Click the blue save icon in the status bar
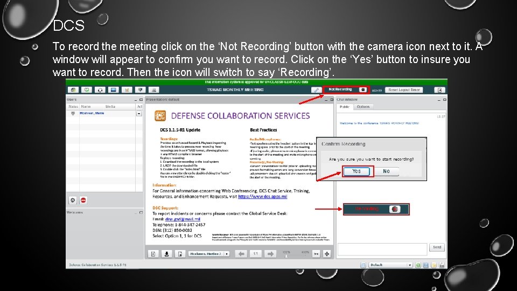Screen dimensions: 517x291 pyautogui.click(x=426, y=265)
